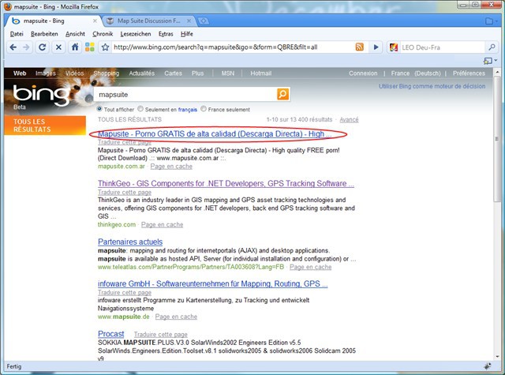
Task: Click Page en cache beside www.mapsuite.de
Action: (x=176, y=317)
